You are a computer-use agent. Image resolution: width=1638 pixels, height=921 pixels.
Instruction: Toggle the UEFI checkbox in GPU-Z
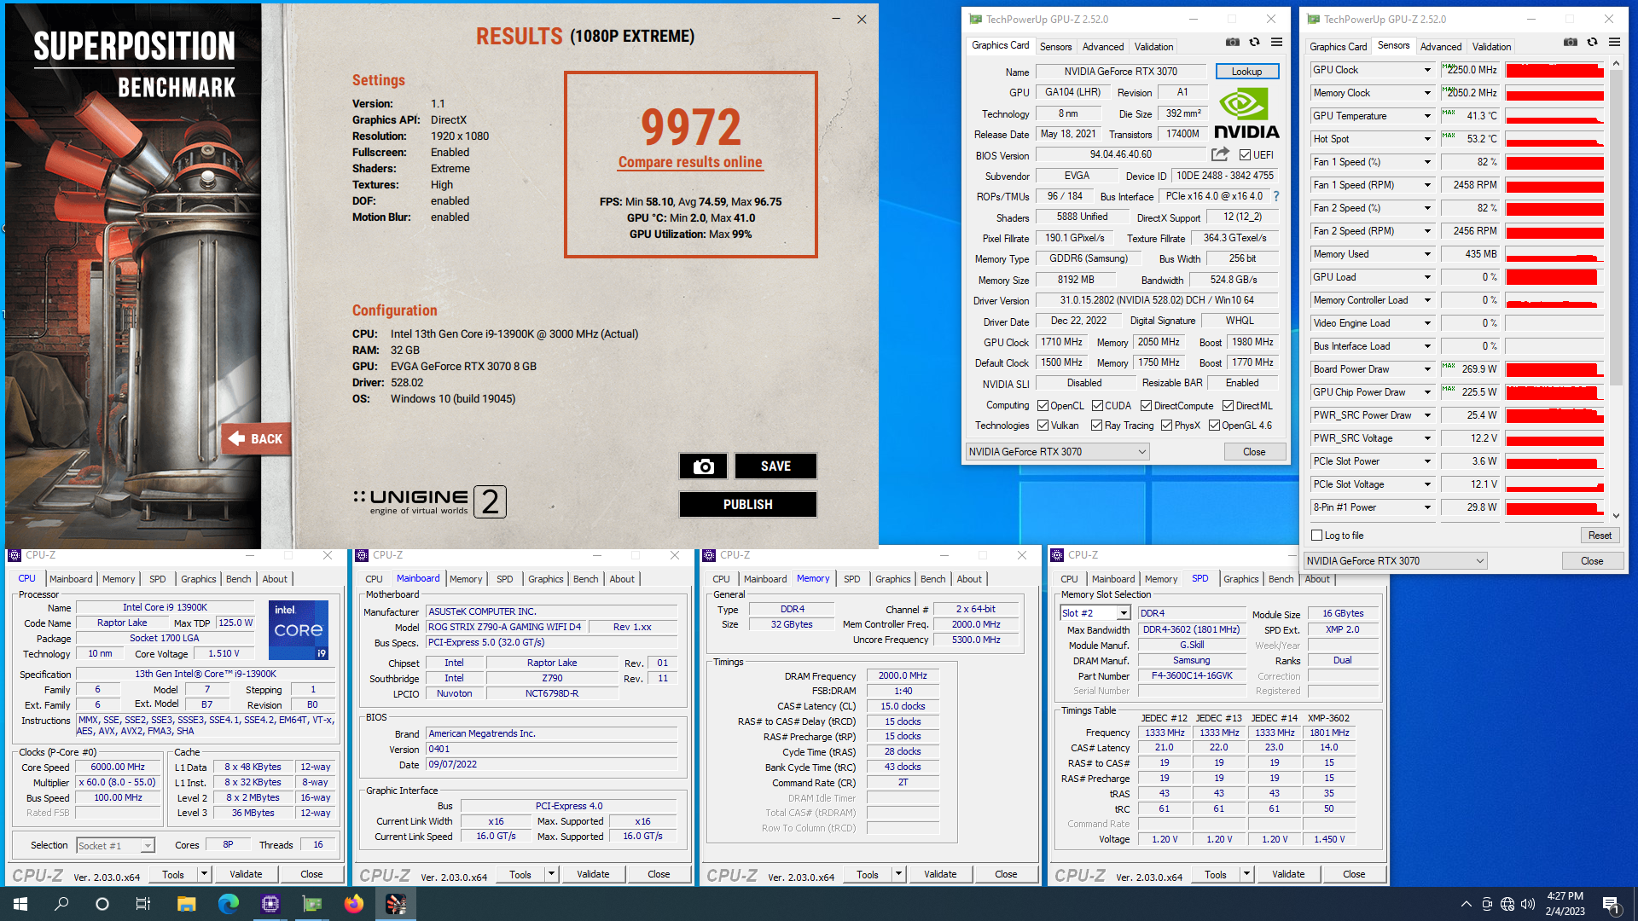[x=1245, y=155]
